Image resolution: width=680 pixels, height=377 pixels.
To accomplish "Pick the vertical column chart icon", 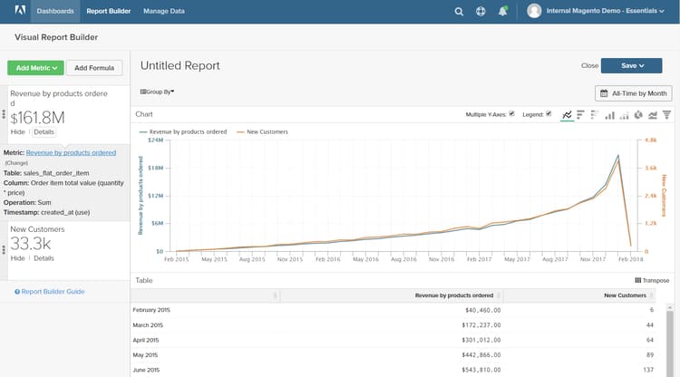I will pyautogui.click(x=609, y=115).
